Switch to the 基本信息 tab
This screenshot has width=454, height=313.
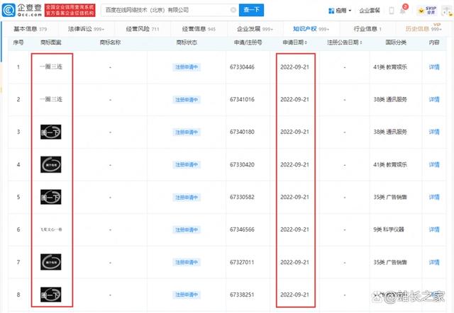coord(30,29)
